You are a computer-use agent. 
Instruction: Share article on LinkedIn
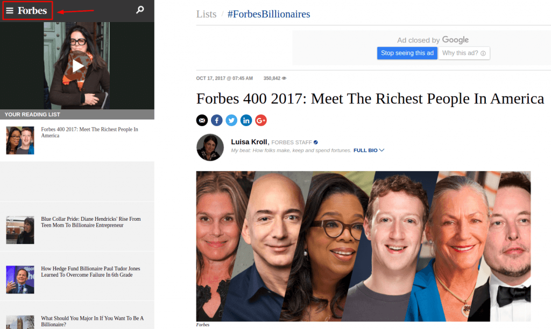(246, 121)
